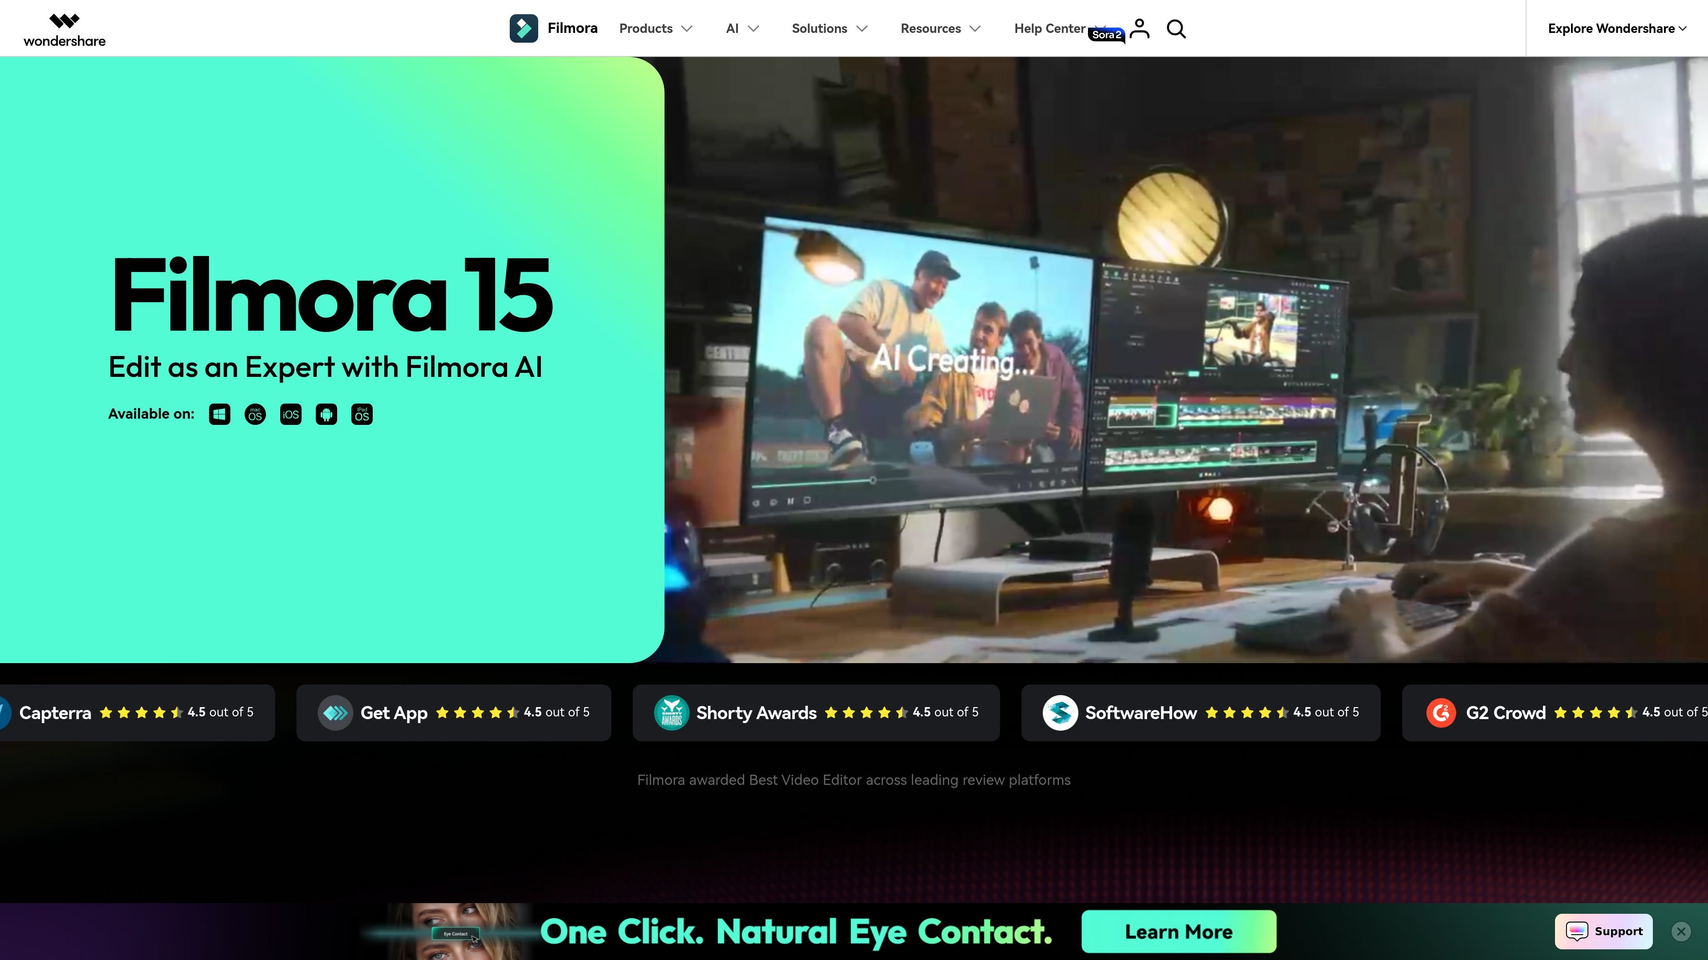Viewport: 1708px width, 960px height.
Task: Select the macOS platform icon
Action: (x=255, y=415)
